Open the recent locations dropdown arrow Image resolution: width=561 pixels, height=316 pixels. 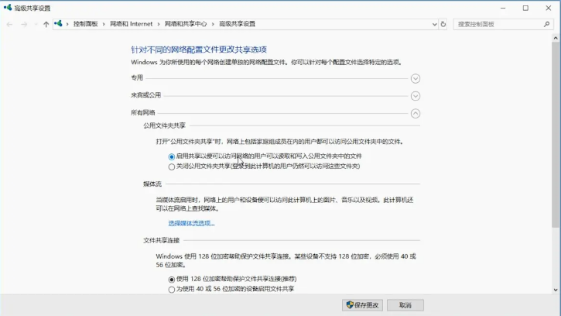click(x=35, y=24)
